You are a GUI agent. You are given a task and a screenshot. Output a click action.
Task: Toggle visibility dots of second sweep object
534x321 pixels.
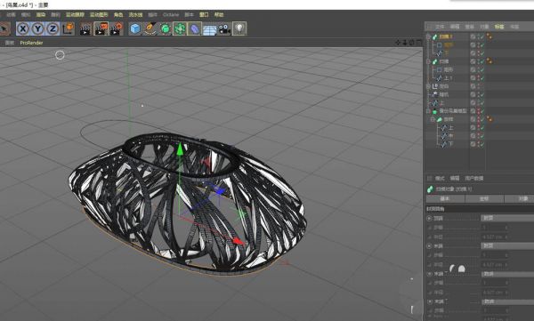click(x=479, y=61)
